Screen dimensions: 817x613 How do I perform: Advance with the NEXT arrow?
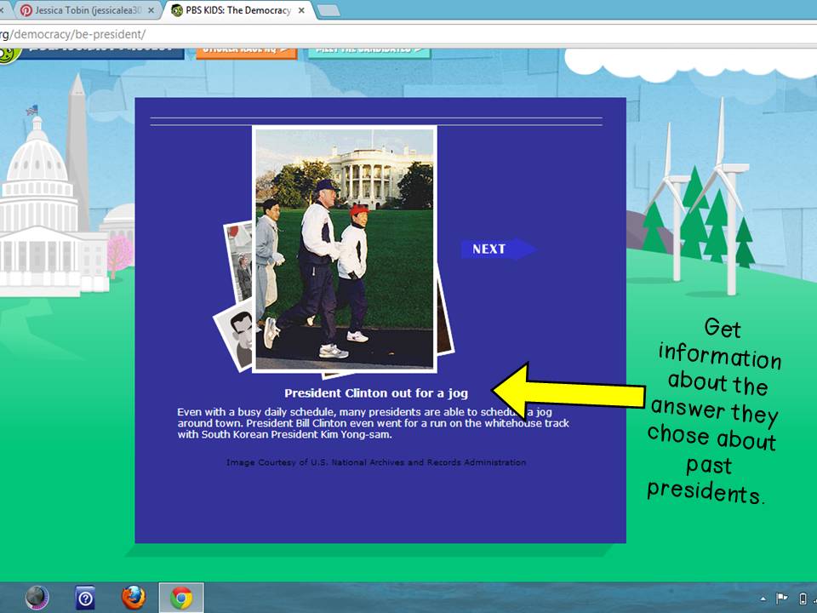pos(498,249)
